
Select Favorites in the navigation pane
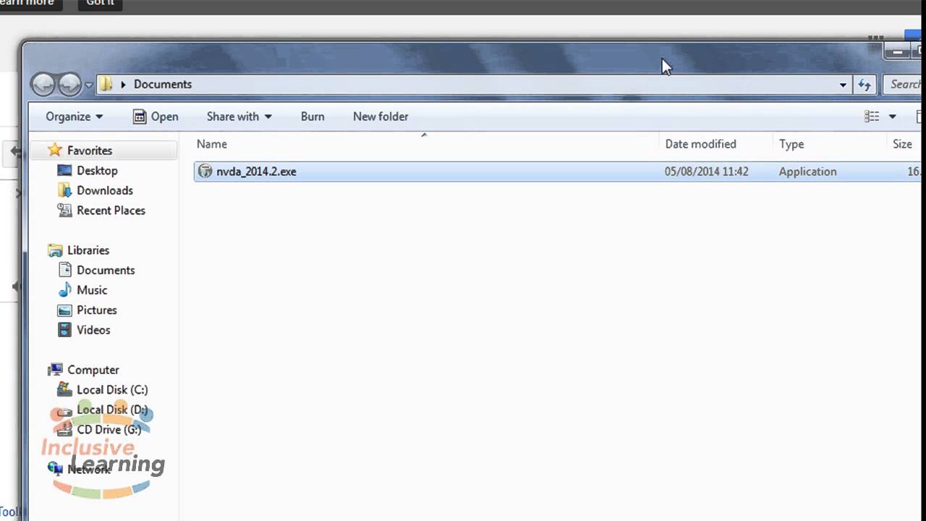[x=90, y=151]
